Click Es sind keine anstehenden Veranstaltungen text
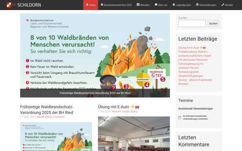242x151 pixels. pyautogui.click(x=195, y=118)
